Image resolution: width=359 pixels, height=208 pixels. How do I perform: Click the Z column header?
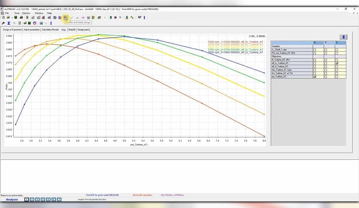click(x=341, y=43)
